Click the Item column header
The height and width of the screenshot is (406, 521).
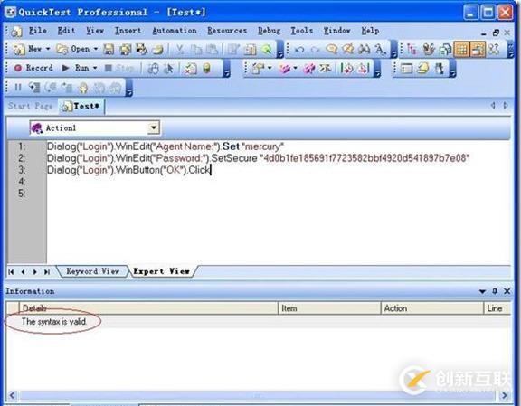pyautogui.click(x=329, y=308)
